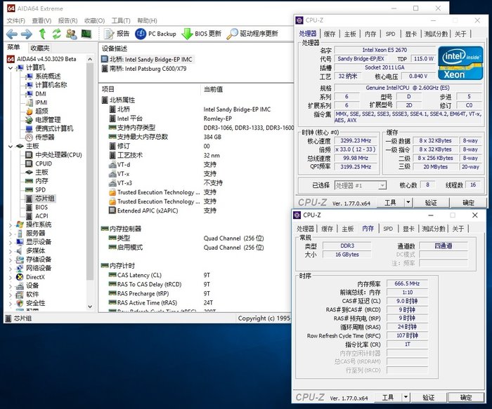Click the Forward arrow in AIDA64 toolbar
492x409 pixels.
pyautogui.click(x=27, y=34)
